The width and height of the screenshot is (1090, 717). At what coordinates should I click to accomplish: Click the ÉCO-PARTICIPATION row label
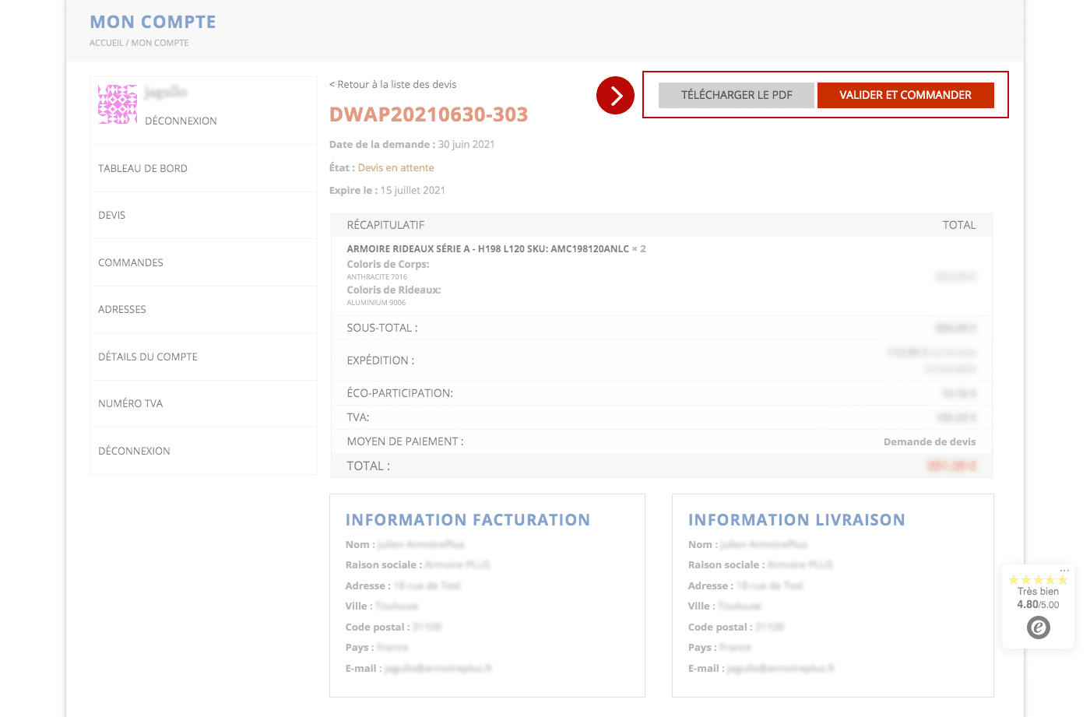(x=400, y=393)
